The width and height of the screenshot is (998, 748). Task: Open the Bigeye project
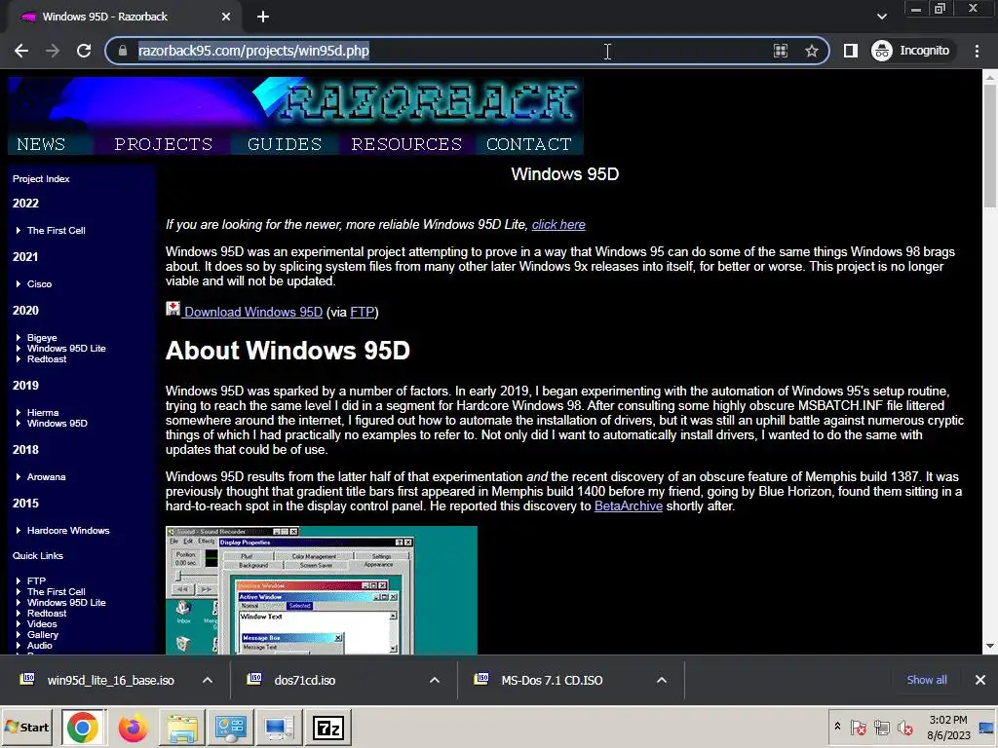pos(42,338)
